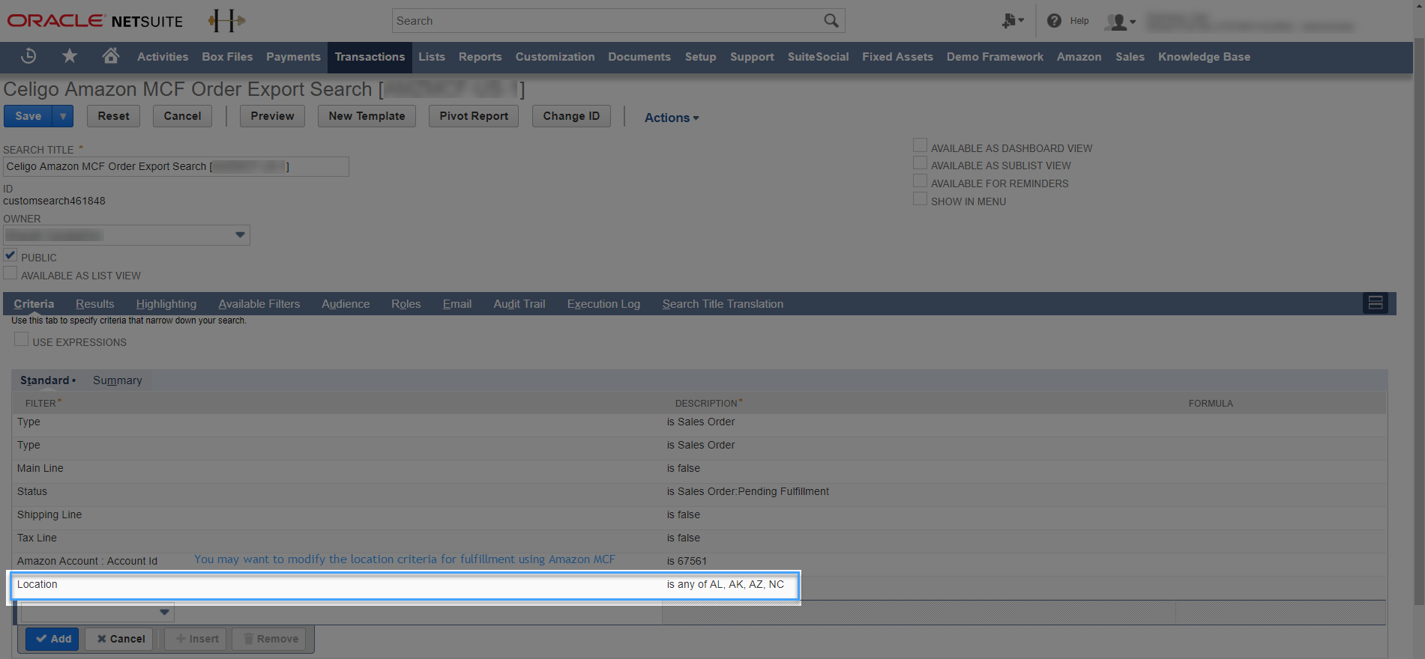This screenshot has height=659, width=1425.
Task: Switch to the Execution Log tab
Action: (603, 304)
